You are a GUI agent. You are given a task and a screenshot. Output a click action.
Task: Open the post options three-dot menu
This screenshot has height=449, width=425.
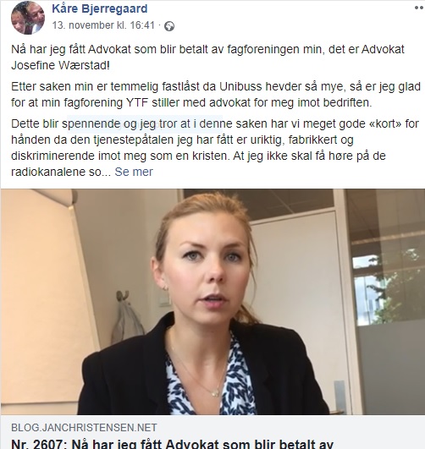(x=419, y=8)
